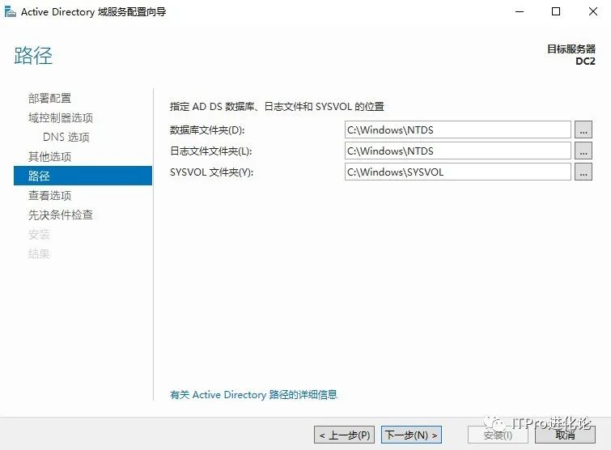Browse for database folder location
Screen dimensions: 611x450
click(583, 129)
